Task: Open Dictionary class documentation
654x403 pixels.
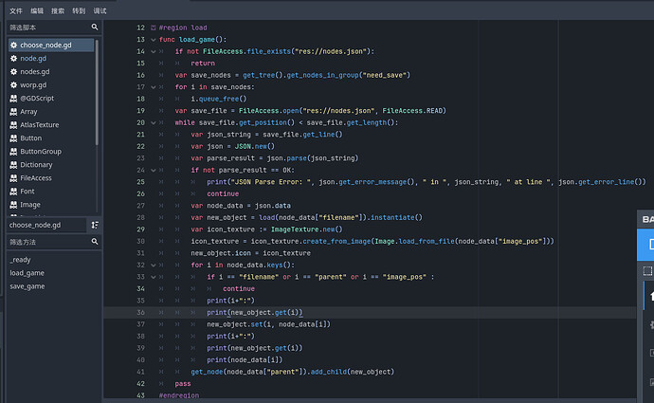Action: point(36,165)
